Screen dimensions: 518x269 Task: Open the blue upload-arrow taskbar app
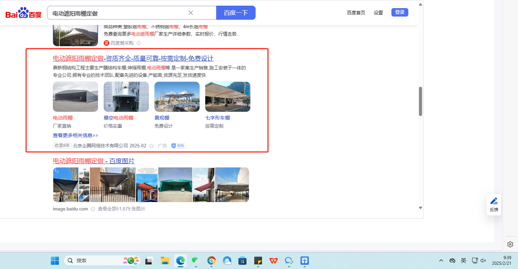tap(305, 261)
